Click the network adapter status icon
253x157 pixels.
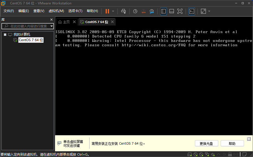(207, 155)
